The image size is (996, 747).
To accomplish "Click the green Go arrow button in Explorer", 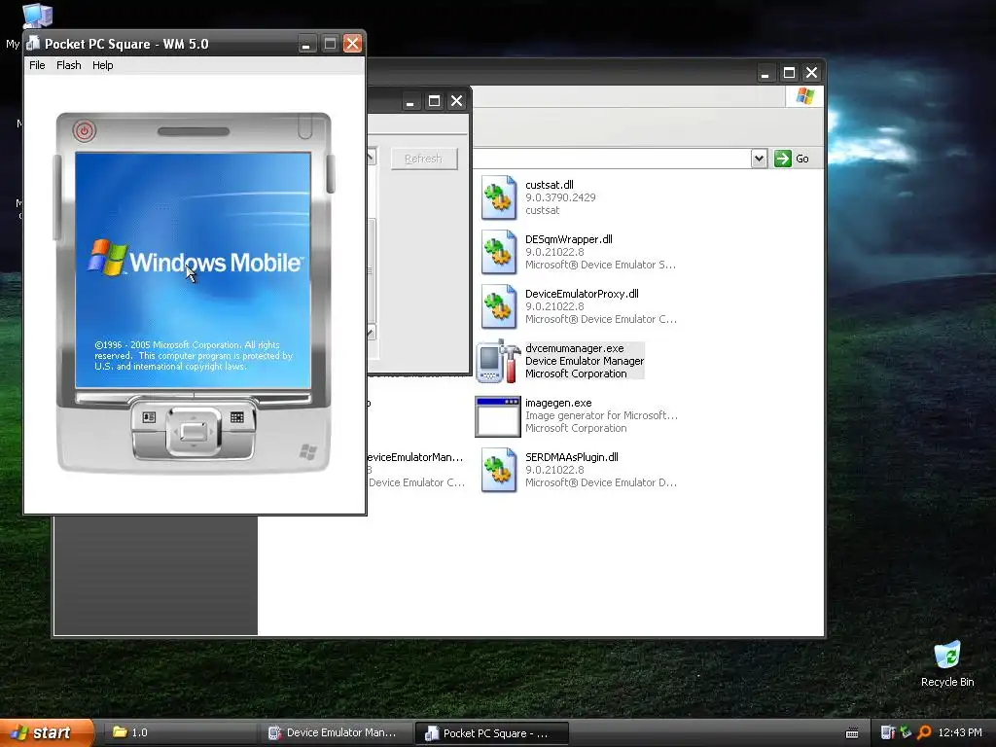I will point(783,159).
